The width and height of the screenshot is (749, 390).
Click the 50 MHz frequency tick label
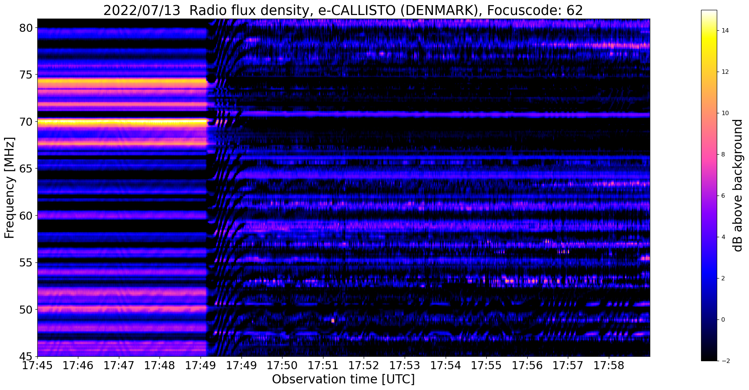tap(26, 310)
